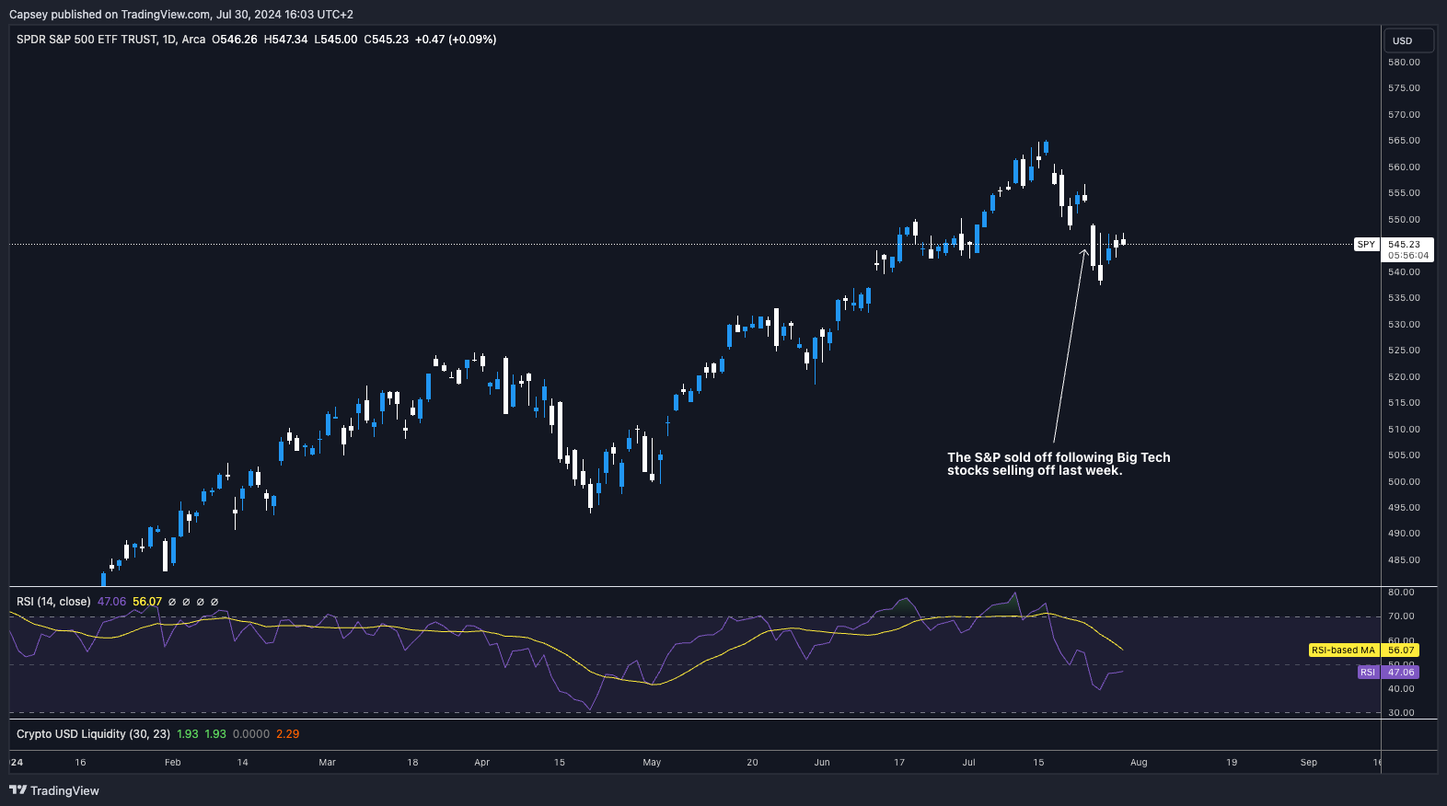Image resolution: width=1447 pixels, height=806 pixels.
Task: Click the Jul label on the time axis
Action: pos(969,763)
